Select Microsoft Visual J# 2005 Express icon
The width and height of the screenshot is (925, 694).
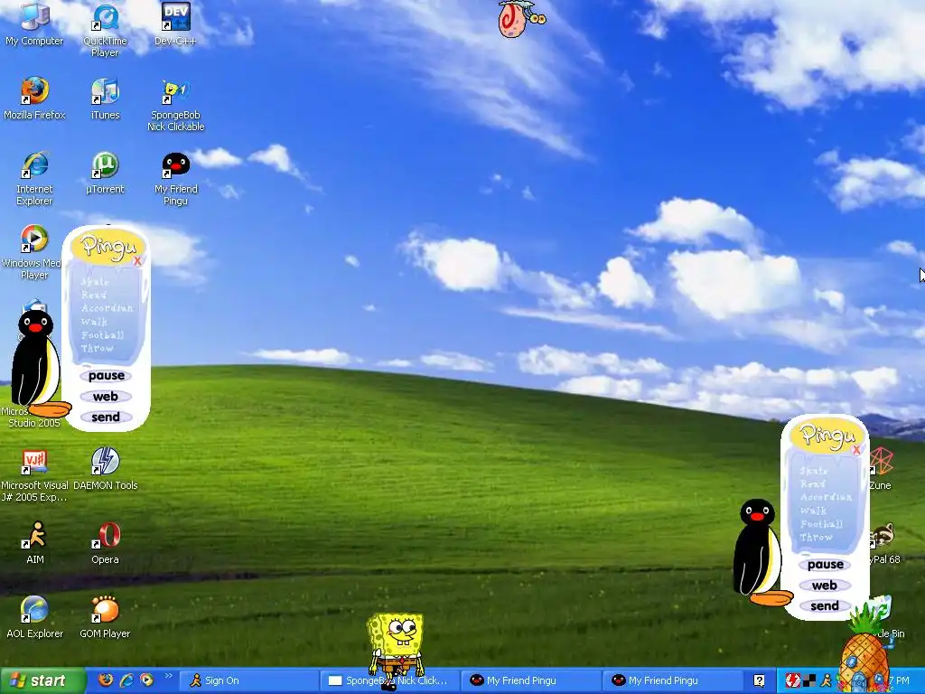point(34,475)
